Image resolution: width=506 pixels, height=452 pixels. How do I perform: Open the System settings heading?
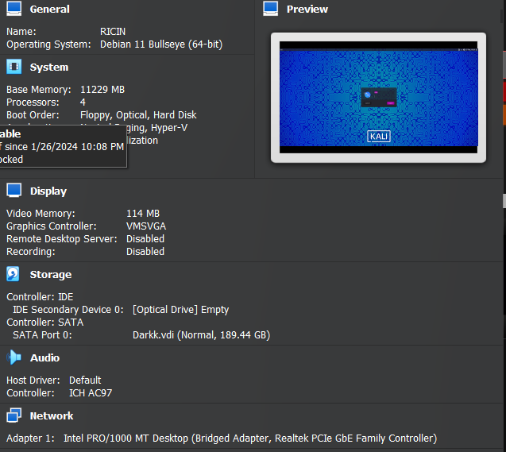coord(49,67)
